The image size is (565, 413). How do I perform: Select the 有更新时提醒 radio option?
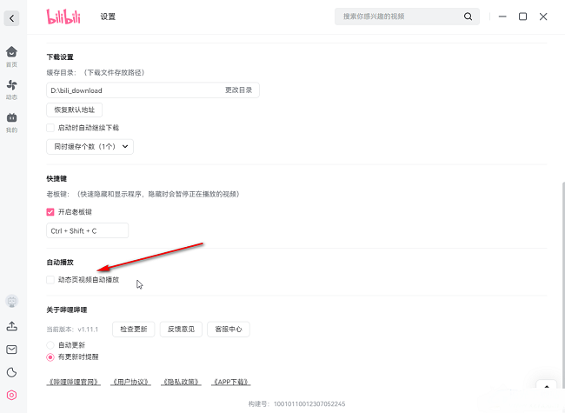click(50, 357)
